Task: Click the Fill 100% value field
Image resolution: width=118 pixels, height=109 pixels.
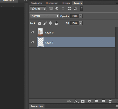Action: pyautogui.click(x=74, y=23)
